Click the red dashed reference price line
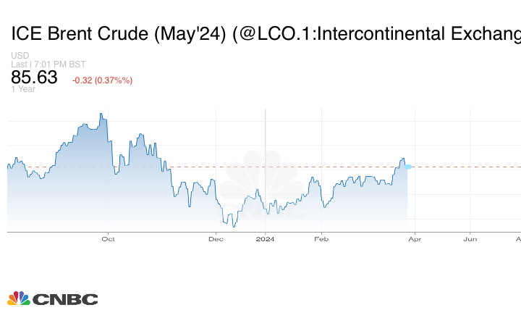 pyautogui.click(x=463, y=167)
